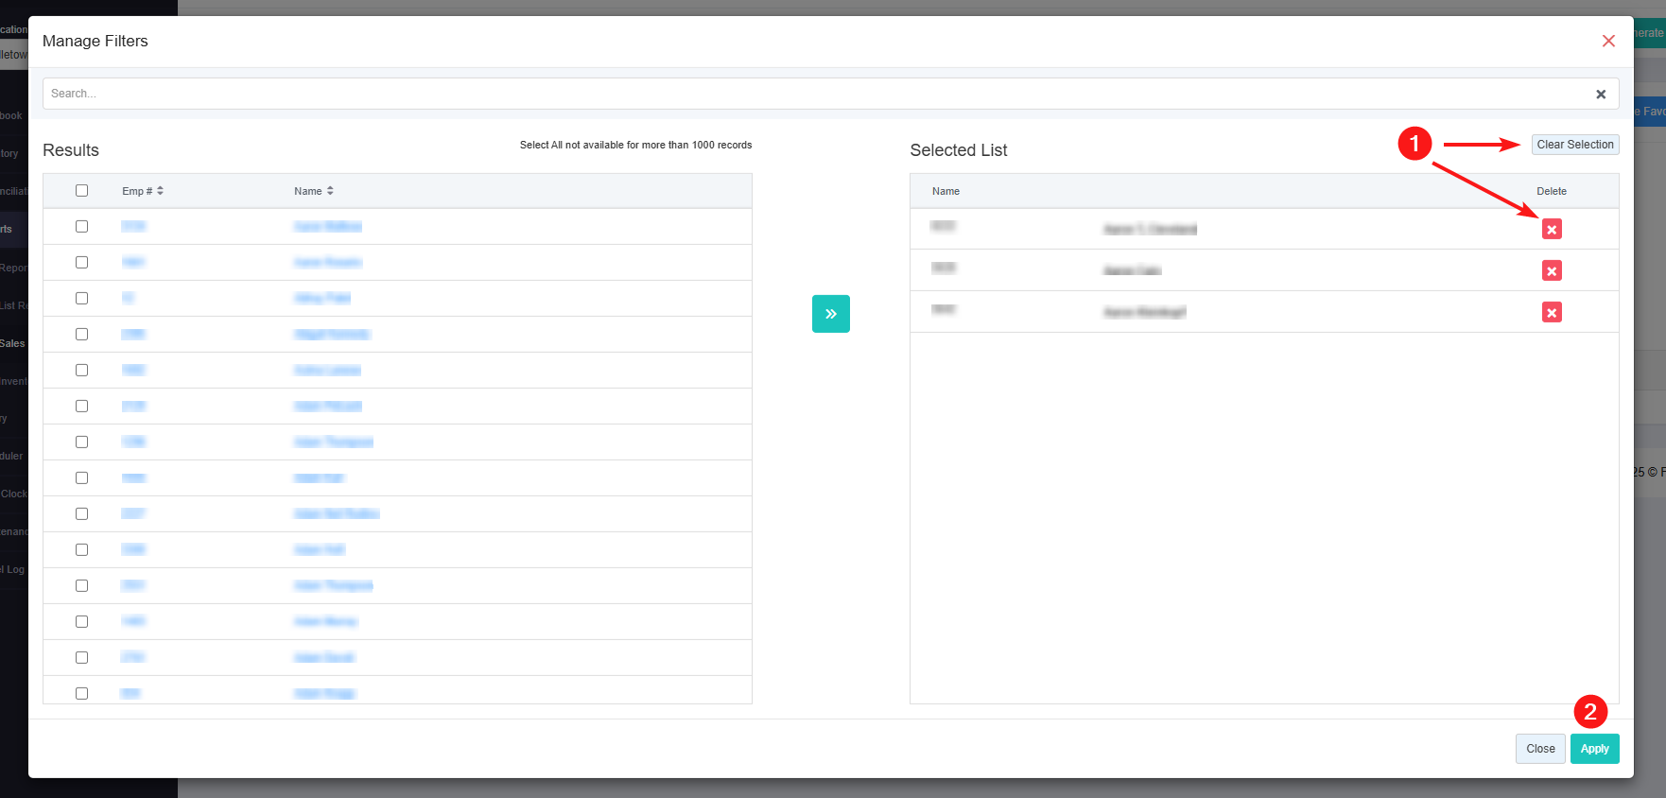Delete the second entry in Selected List
This screenshot has width=1666, height=798.
(x=1551, y=271)
